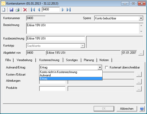Go to the next record arrow
The width and height of the screenshot is (147, 114).
click(x=63, y=10)
